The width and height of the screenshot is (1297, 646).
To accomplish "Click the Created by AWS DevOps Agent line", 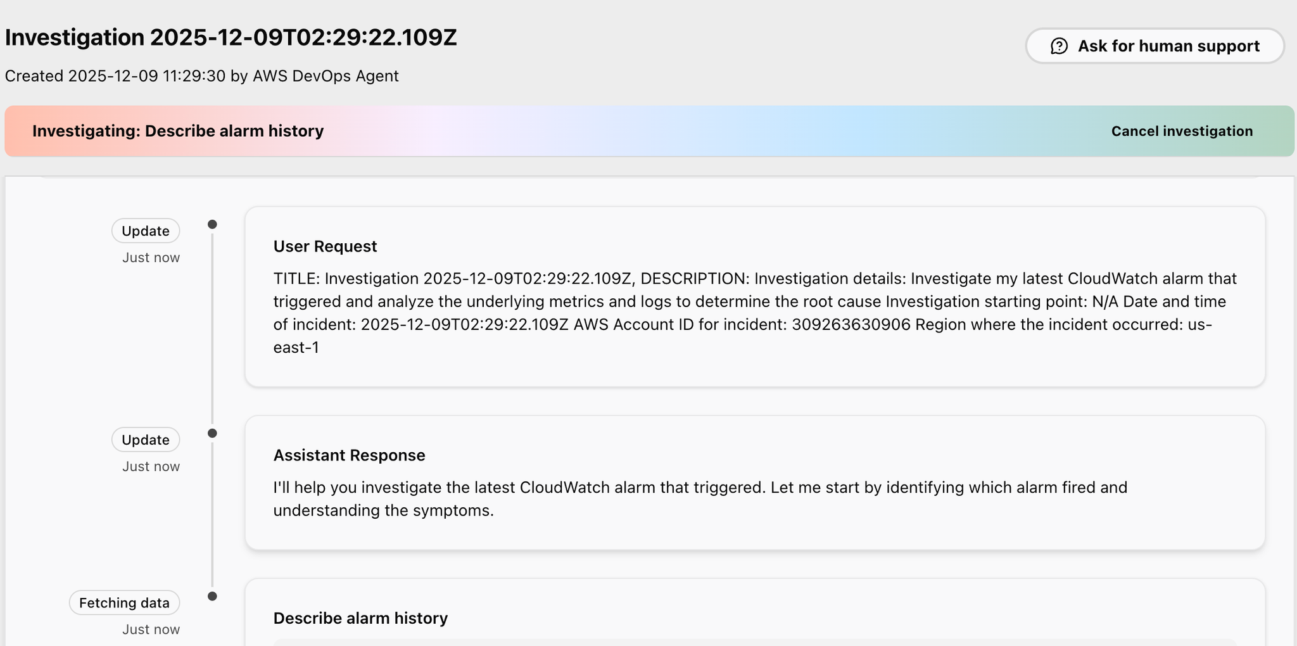I will [x=201, y=76].
